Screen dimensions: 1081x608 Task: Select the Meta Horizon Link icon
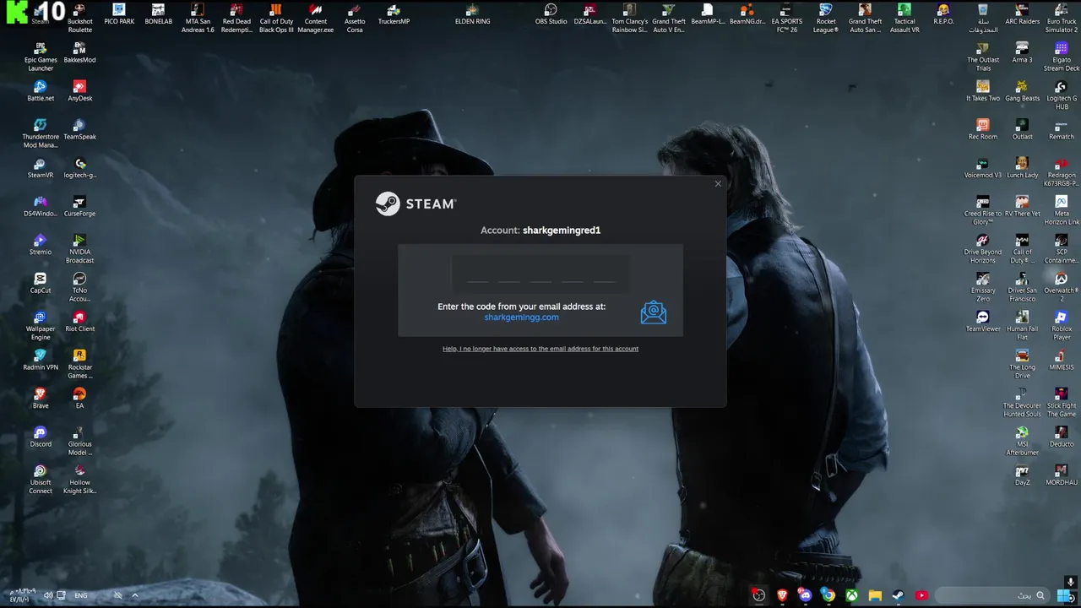point(1062,210)
